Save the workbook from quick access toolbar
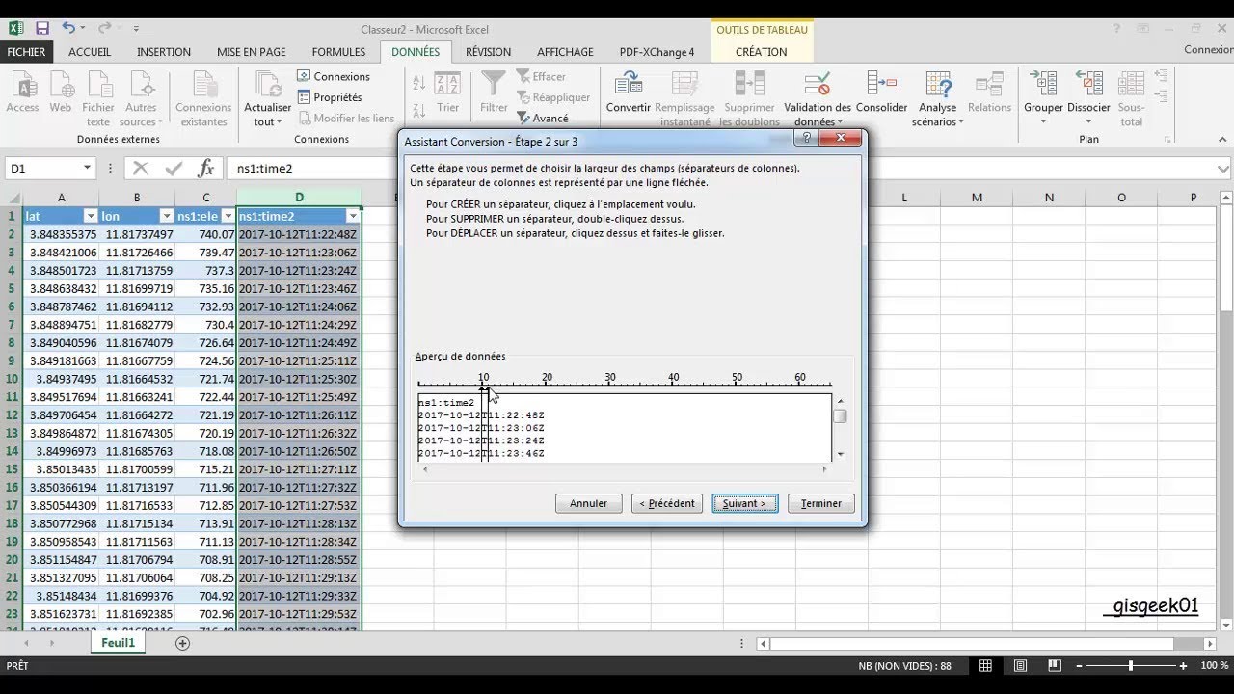 41,29
